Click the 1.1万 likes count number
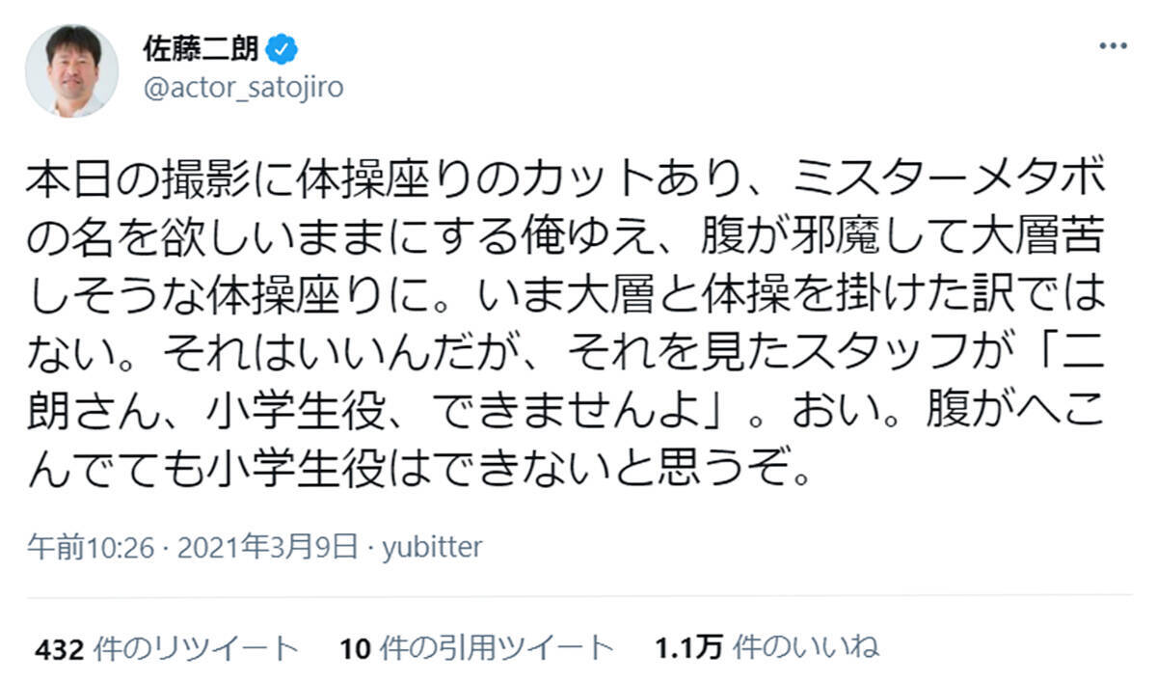The height and width of the screenshot is (681, 1157). point(688,647)
